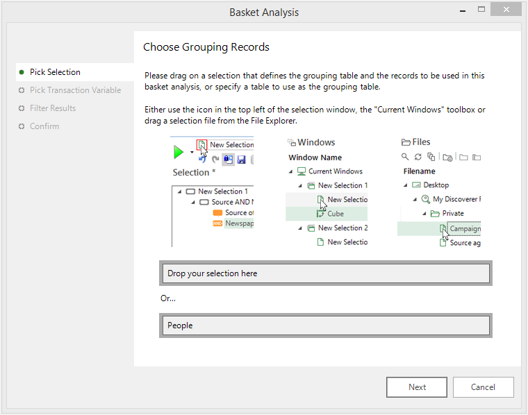Cancel the Basket Analysis wizard

[484, 387]
